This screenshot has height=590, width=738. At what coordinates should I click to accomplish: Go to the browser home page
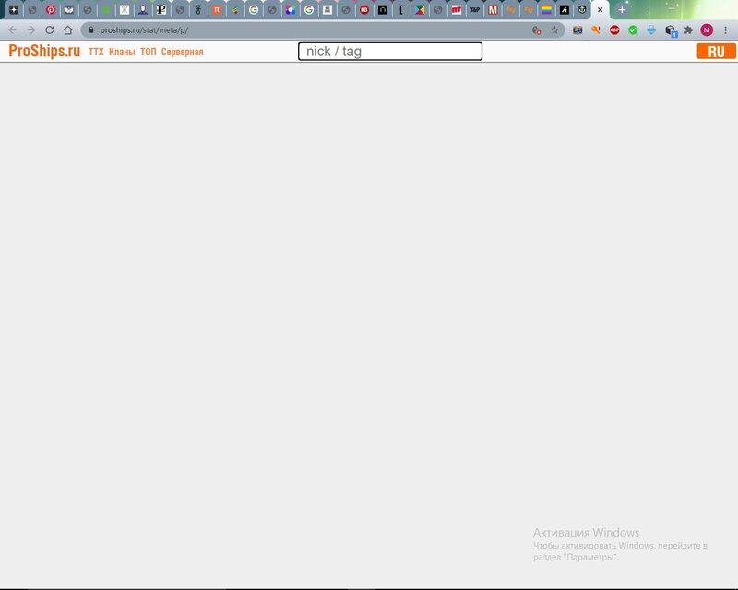[x=68, y=29]
